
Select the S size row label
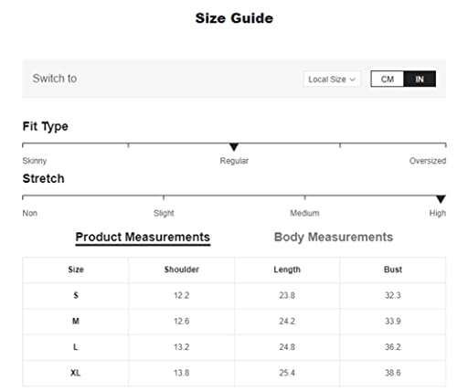pyautogui.click(x=76, y=295)
